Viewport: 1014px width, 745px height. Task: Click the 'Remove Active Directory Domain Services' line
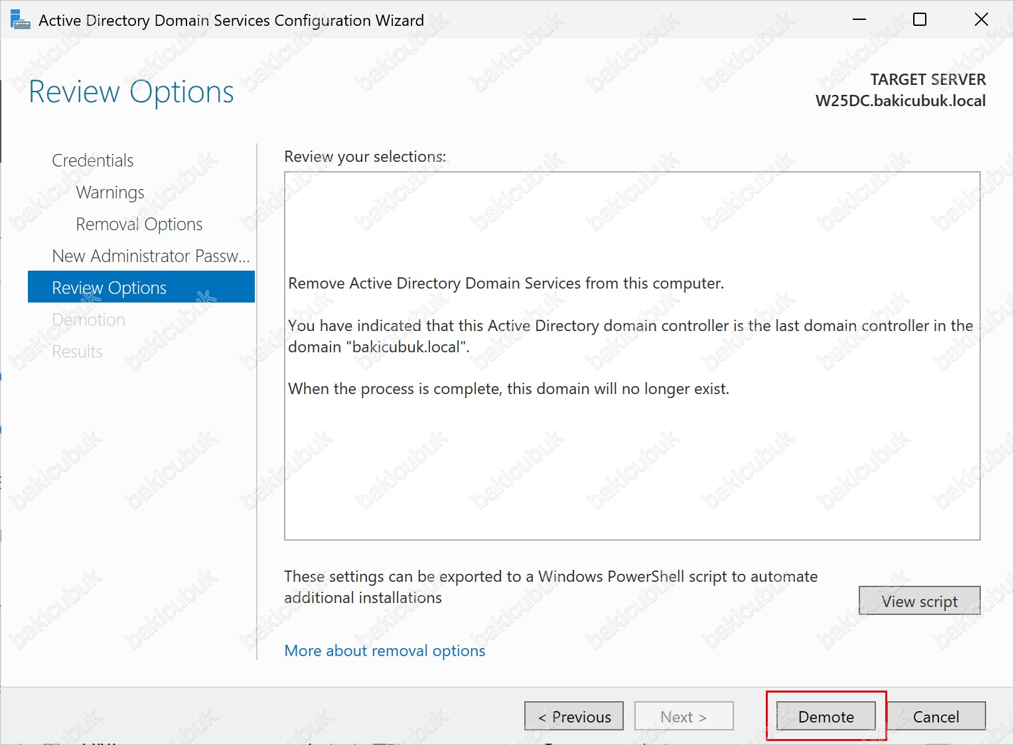tap(506, 283)
